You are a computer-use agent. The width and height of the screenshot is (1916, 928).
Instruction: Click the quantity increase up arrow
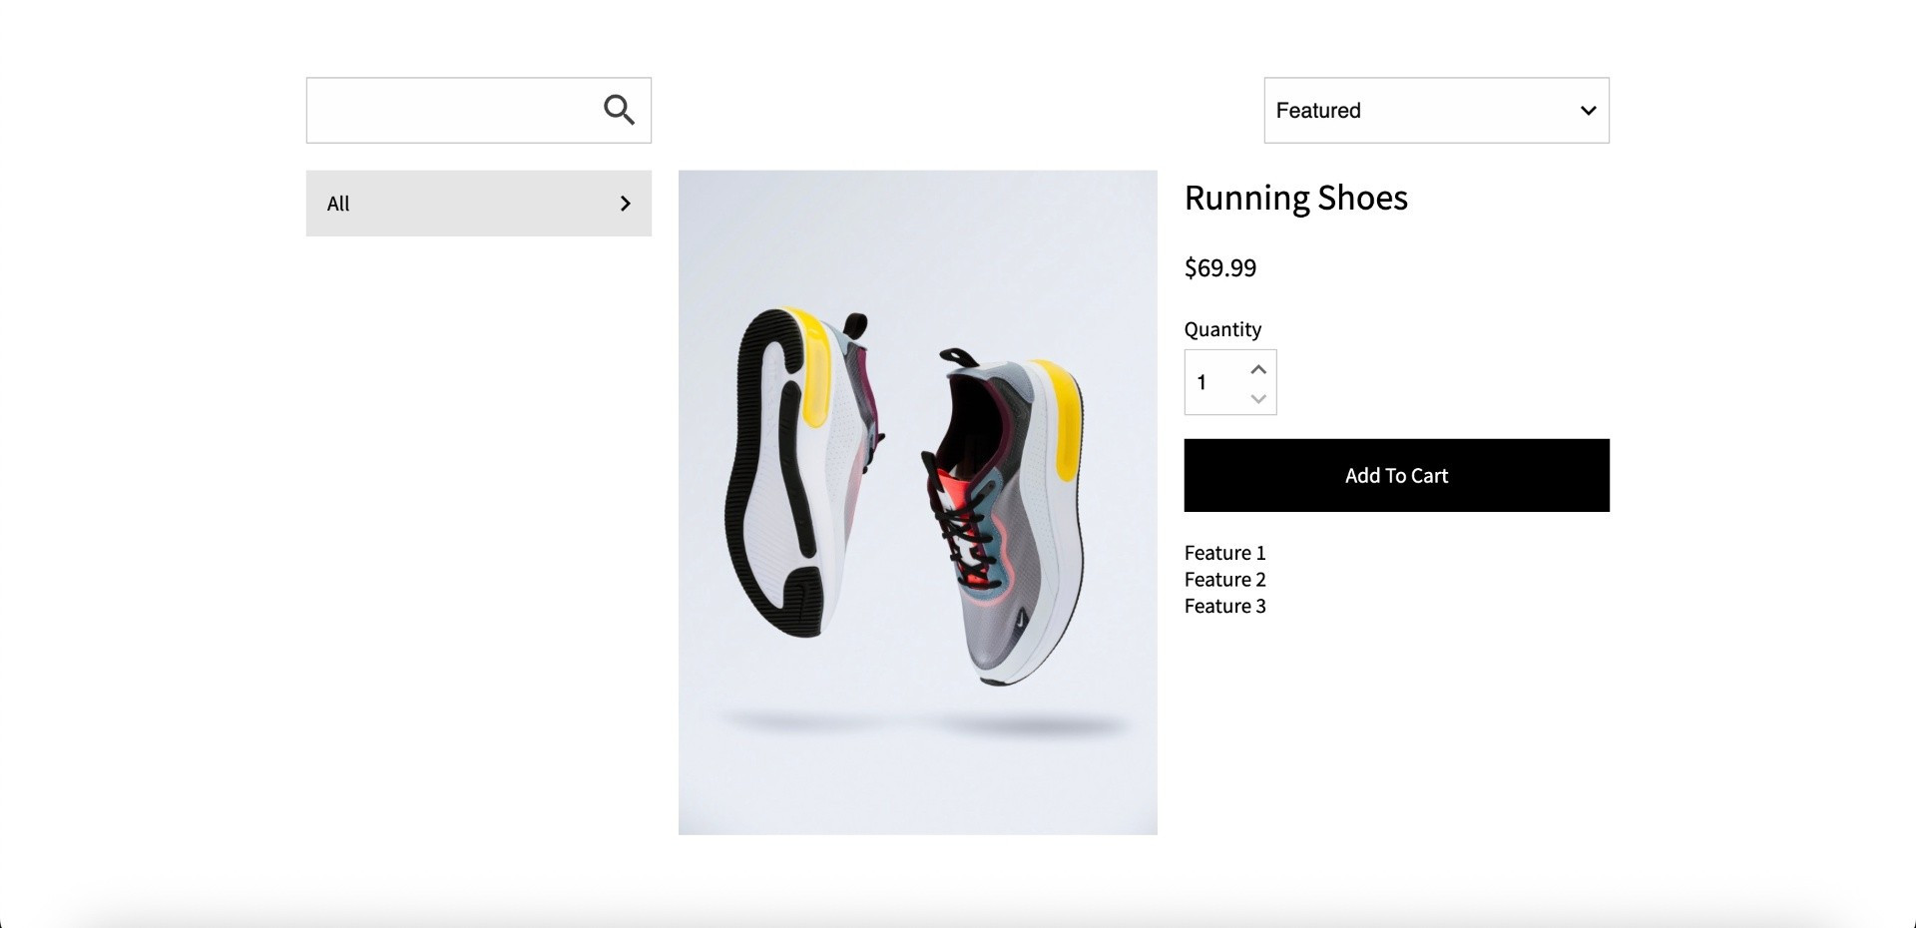pos(1258,370)
